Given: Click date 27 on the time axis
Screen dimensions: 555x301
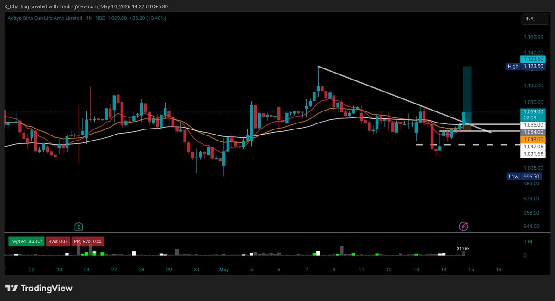Looking at the screenshot, I should 114,270.
